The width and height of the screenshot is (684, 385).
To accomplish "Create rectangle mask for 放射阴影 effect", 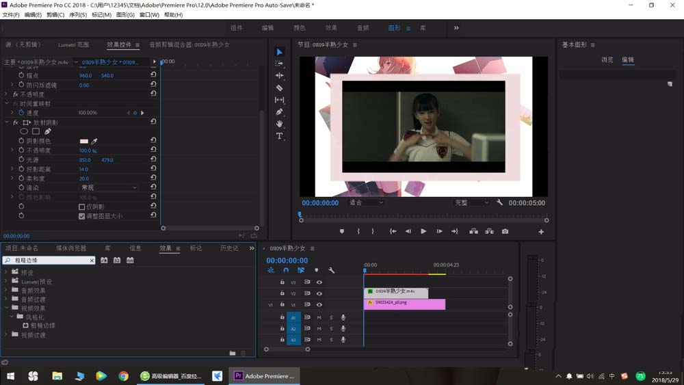I will 36,131.
